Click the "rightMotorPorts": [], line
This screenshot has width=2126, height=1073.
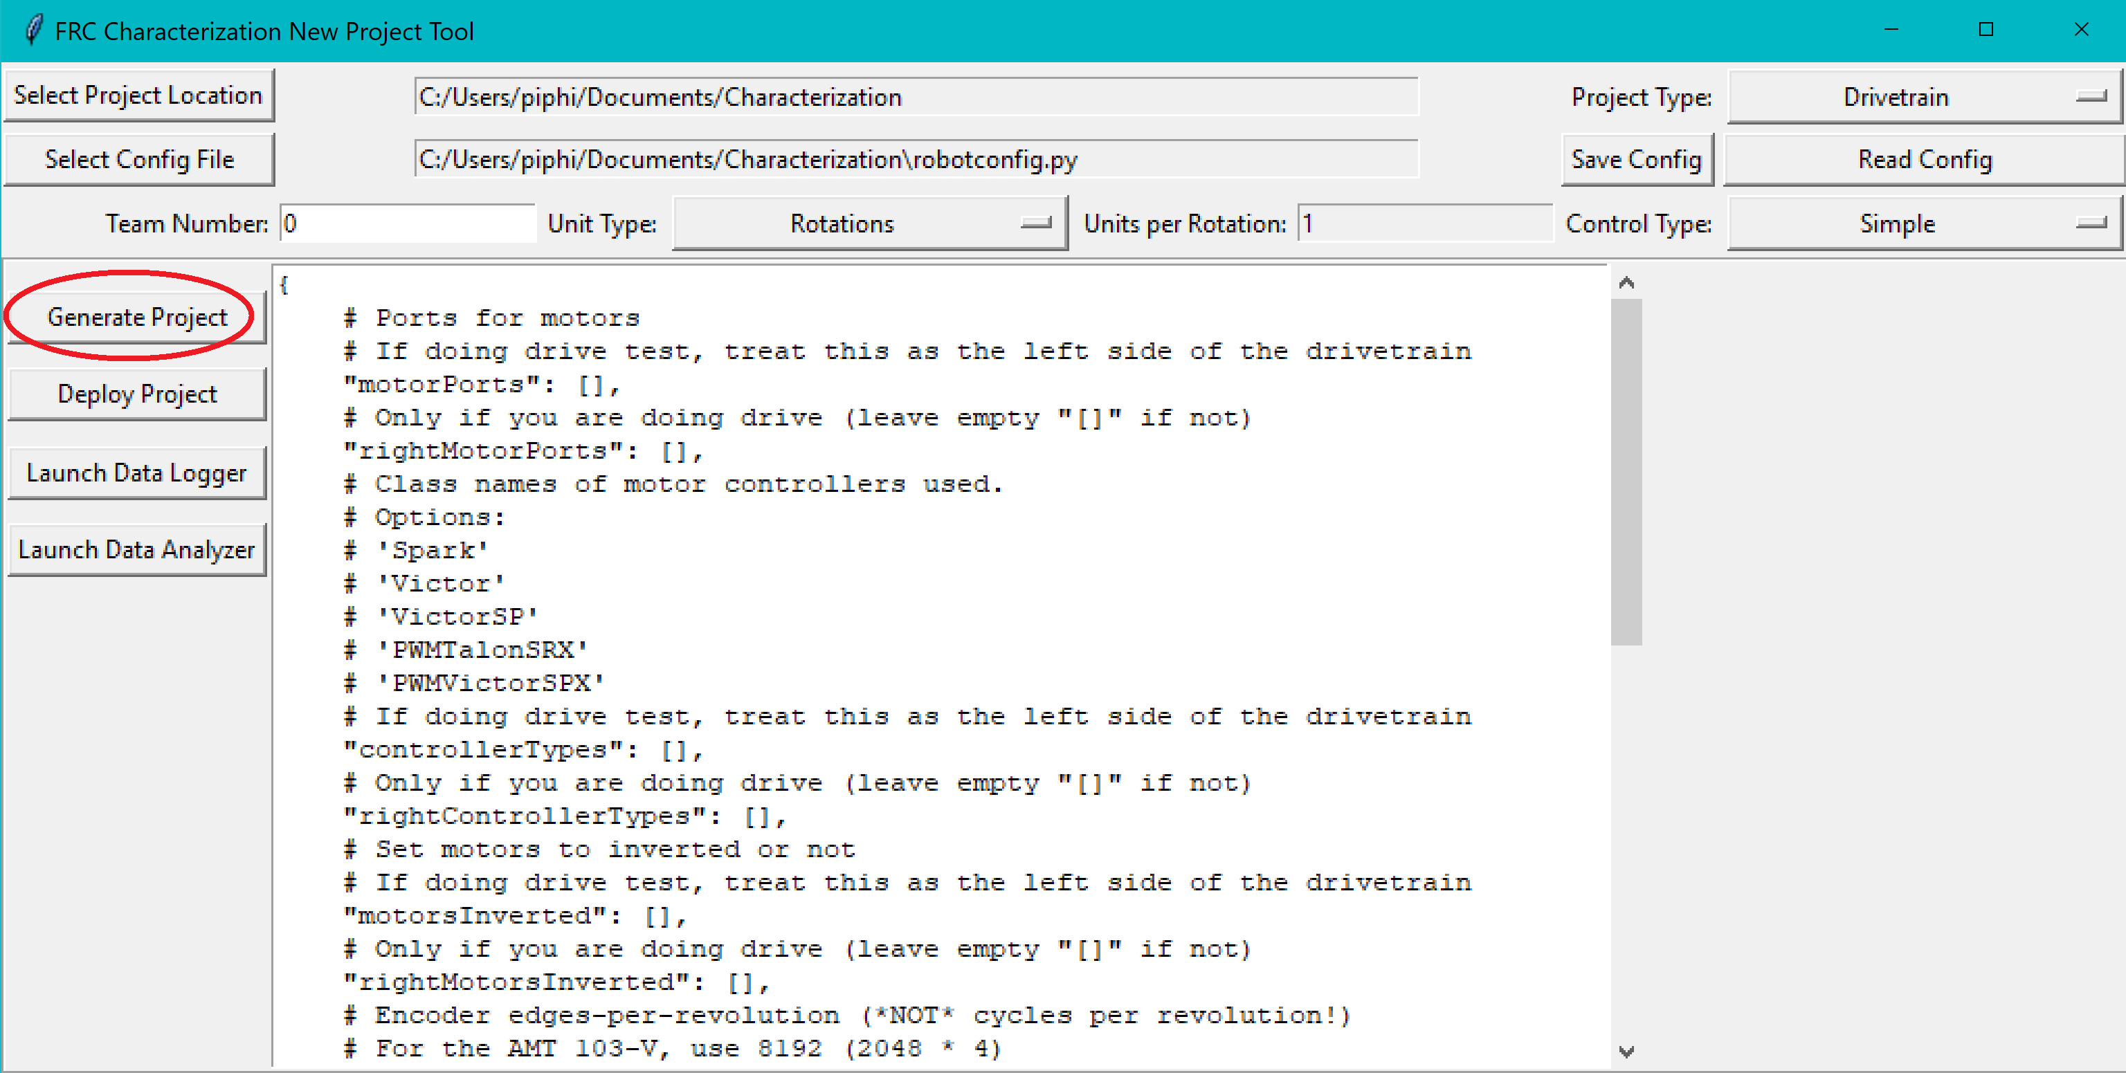tap(523, 451)
